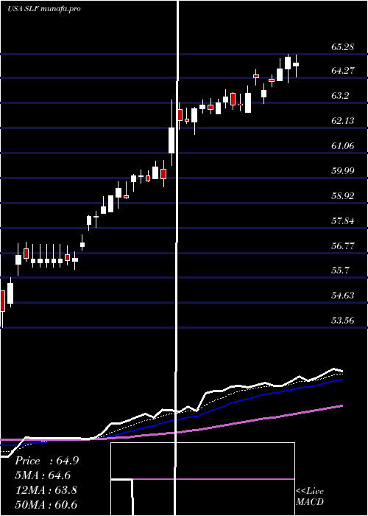Click the 'Price : 64.9' readout
This screenshot has width=368, height=516.
click(46, 461)
